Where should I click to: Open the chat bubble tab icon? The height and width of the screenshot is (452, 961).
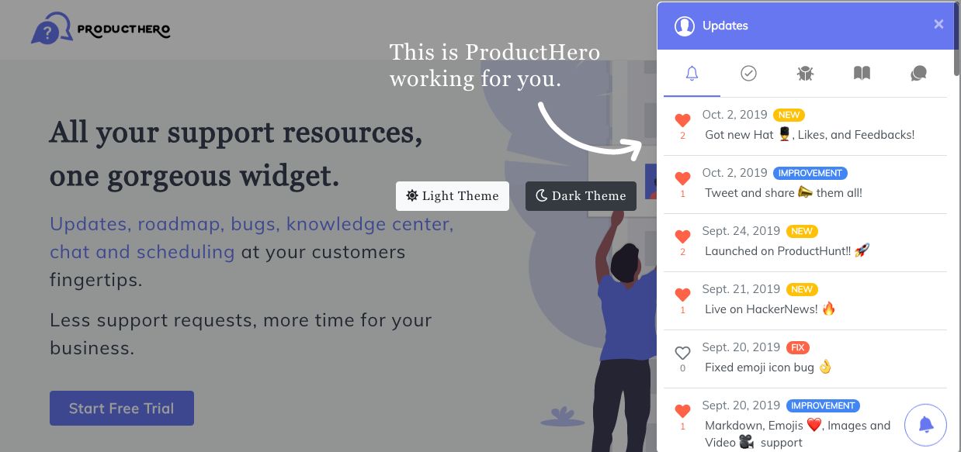(918, 74)
